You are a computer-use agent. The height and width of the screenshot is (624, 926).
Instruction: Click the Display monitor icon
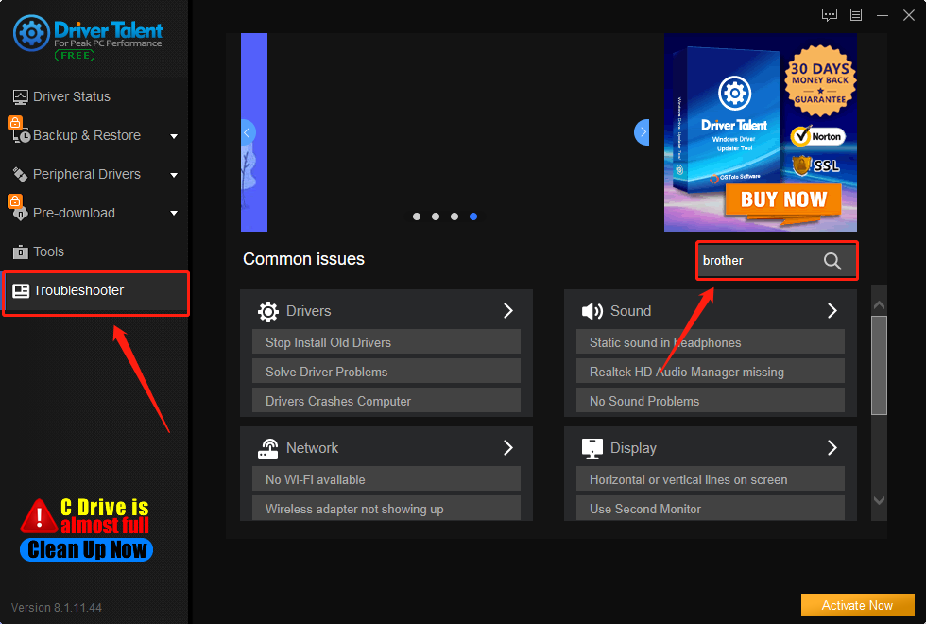tap(592, 448)
